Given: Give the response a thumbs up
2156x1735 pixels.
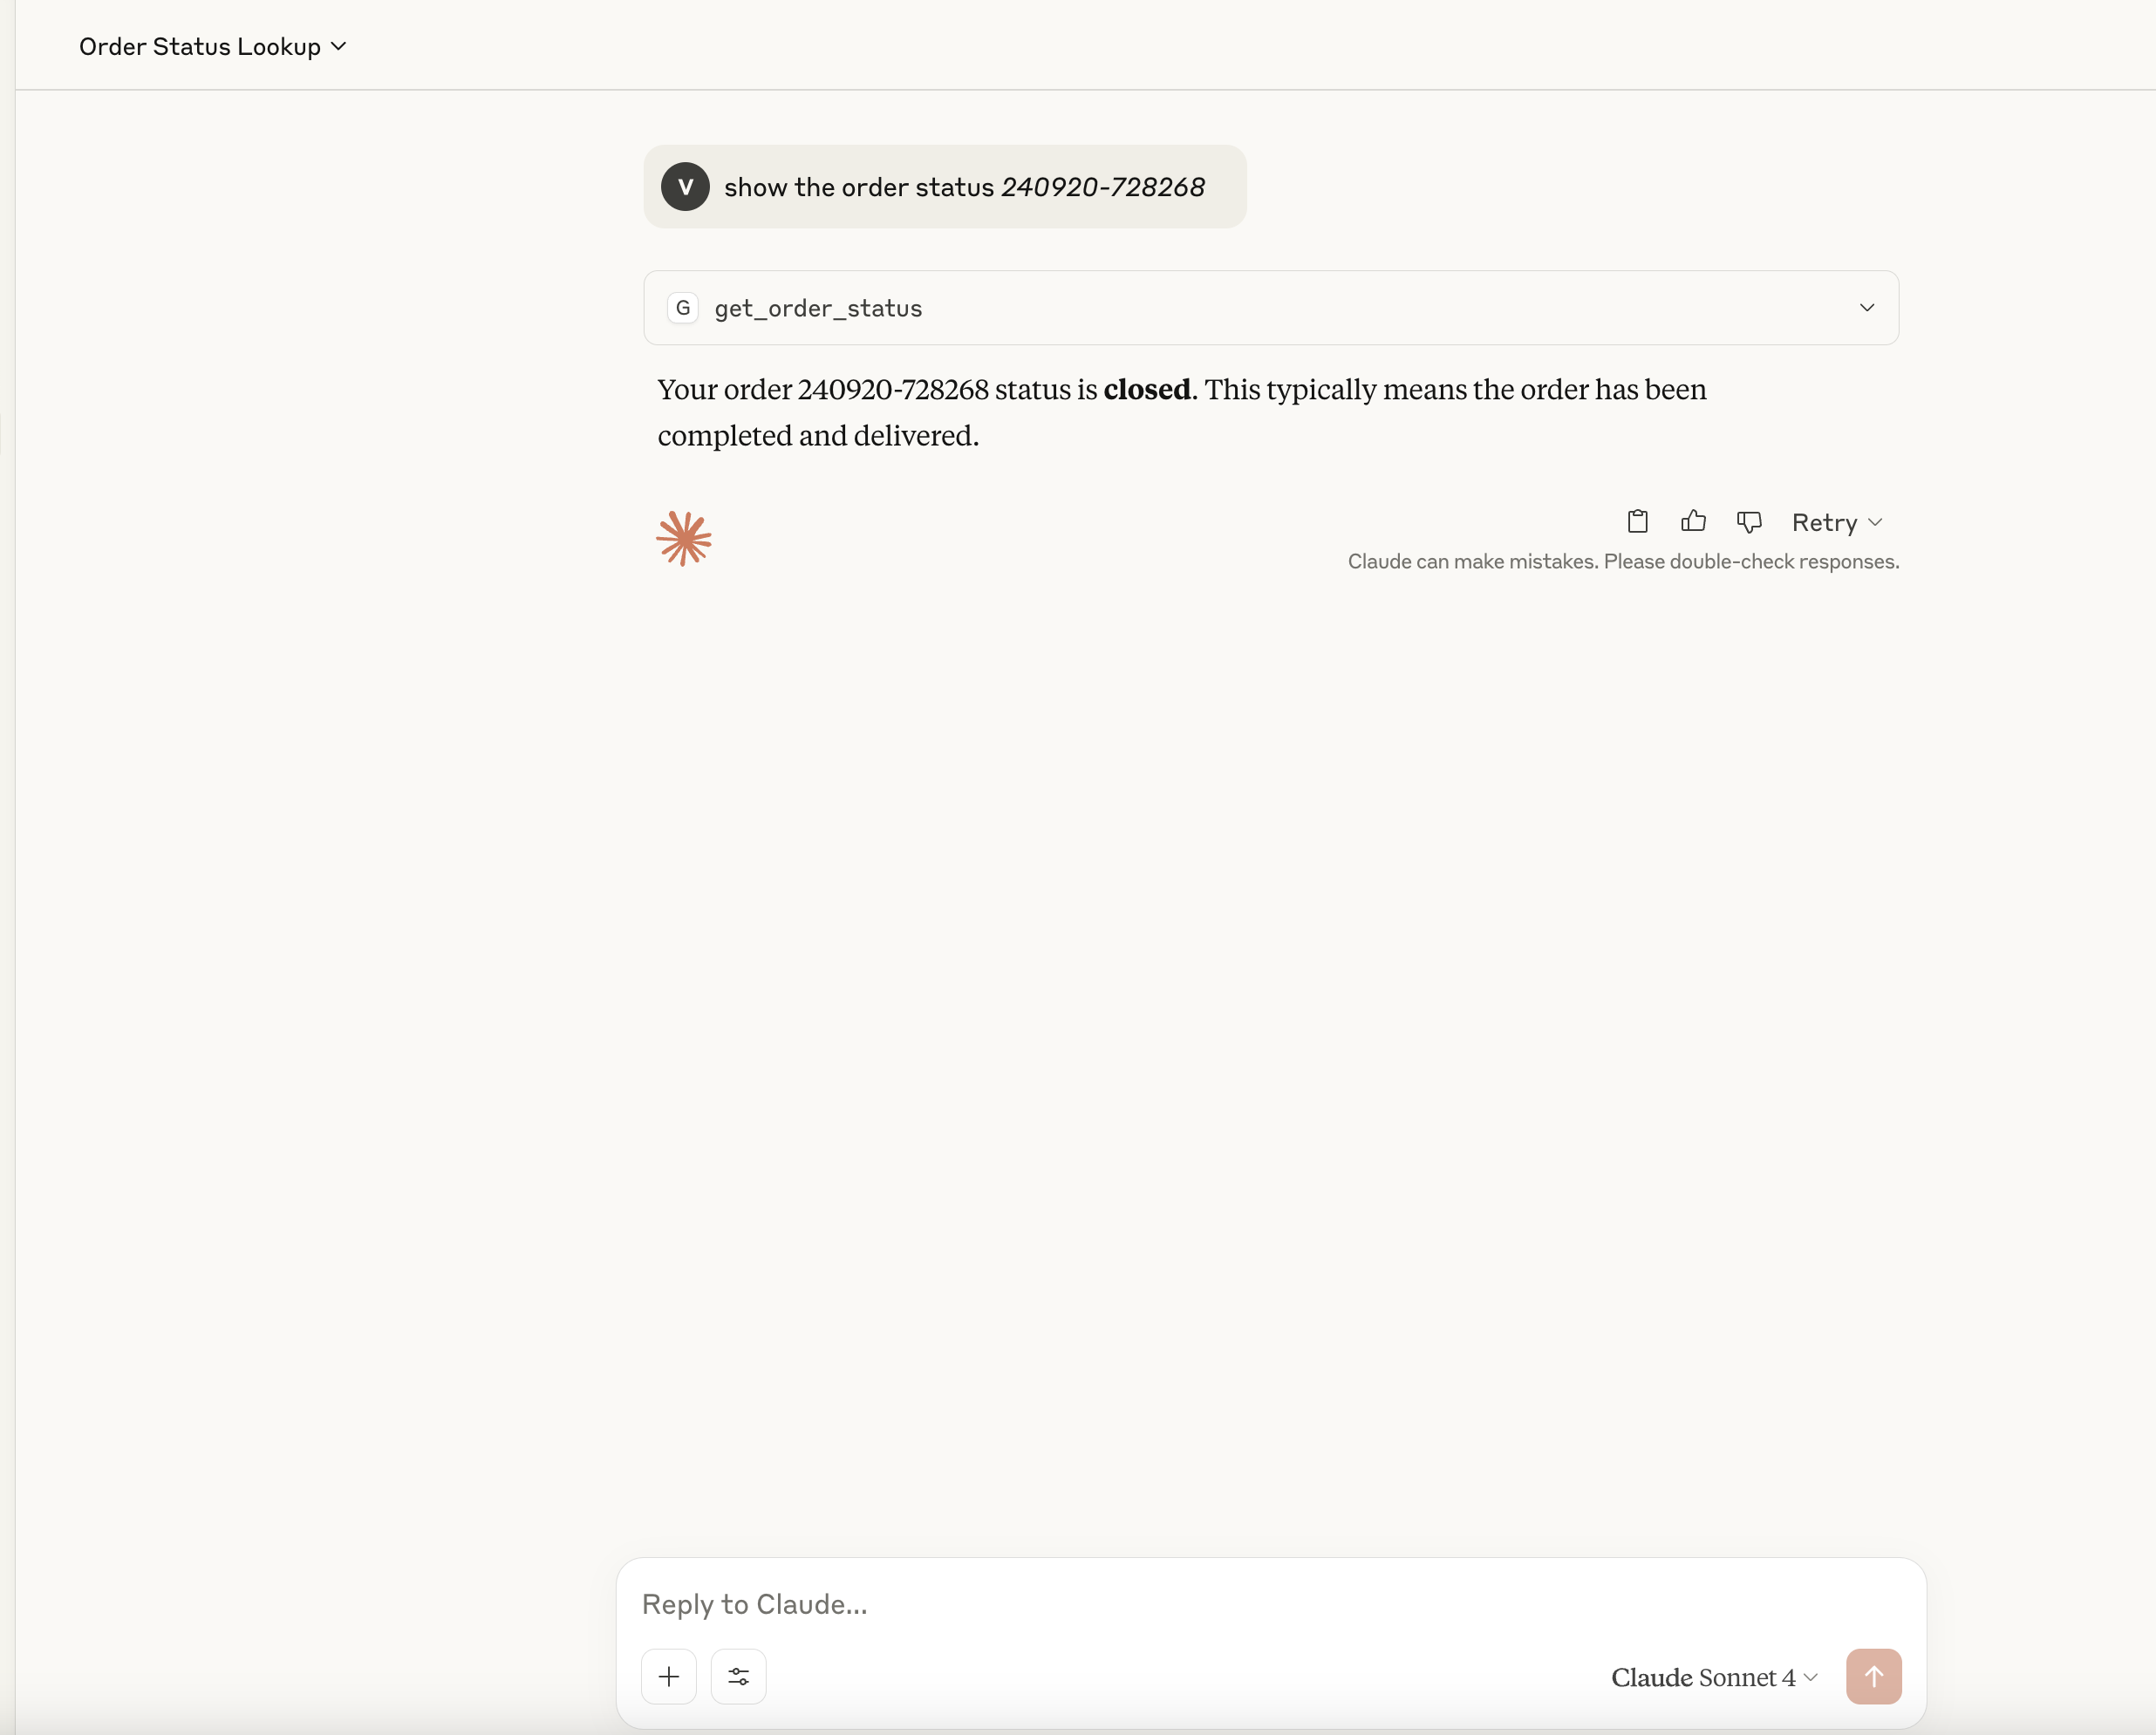Looking at the screenshot, I should (1693, 521).
